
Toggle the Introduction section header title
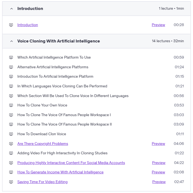[30, 9]
